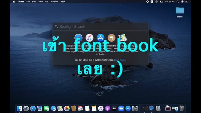This screenshot has height=113, width=201.
Task: Follow the Learn more… link
Action: click(x=120, y=60)
